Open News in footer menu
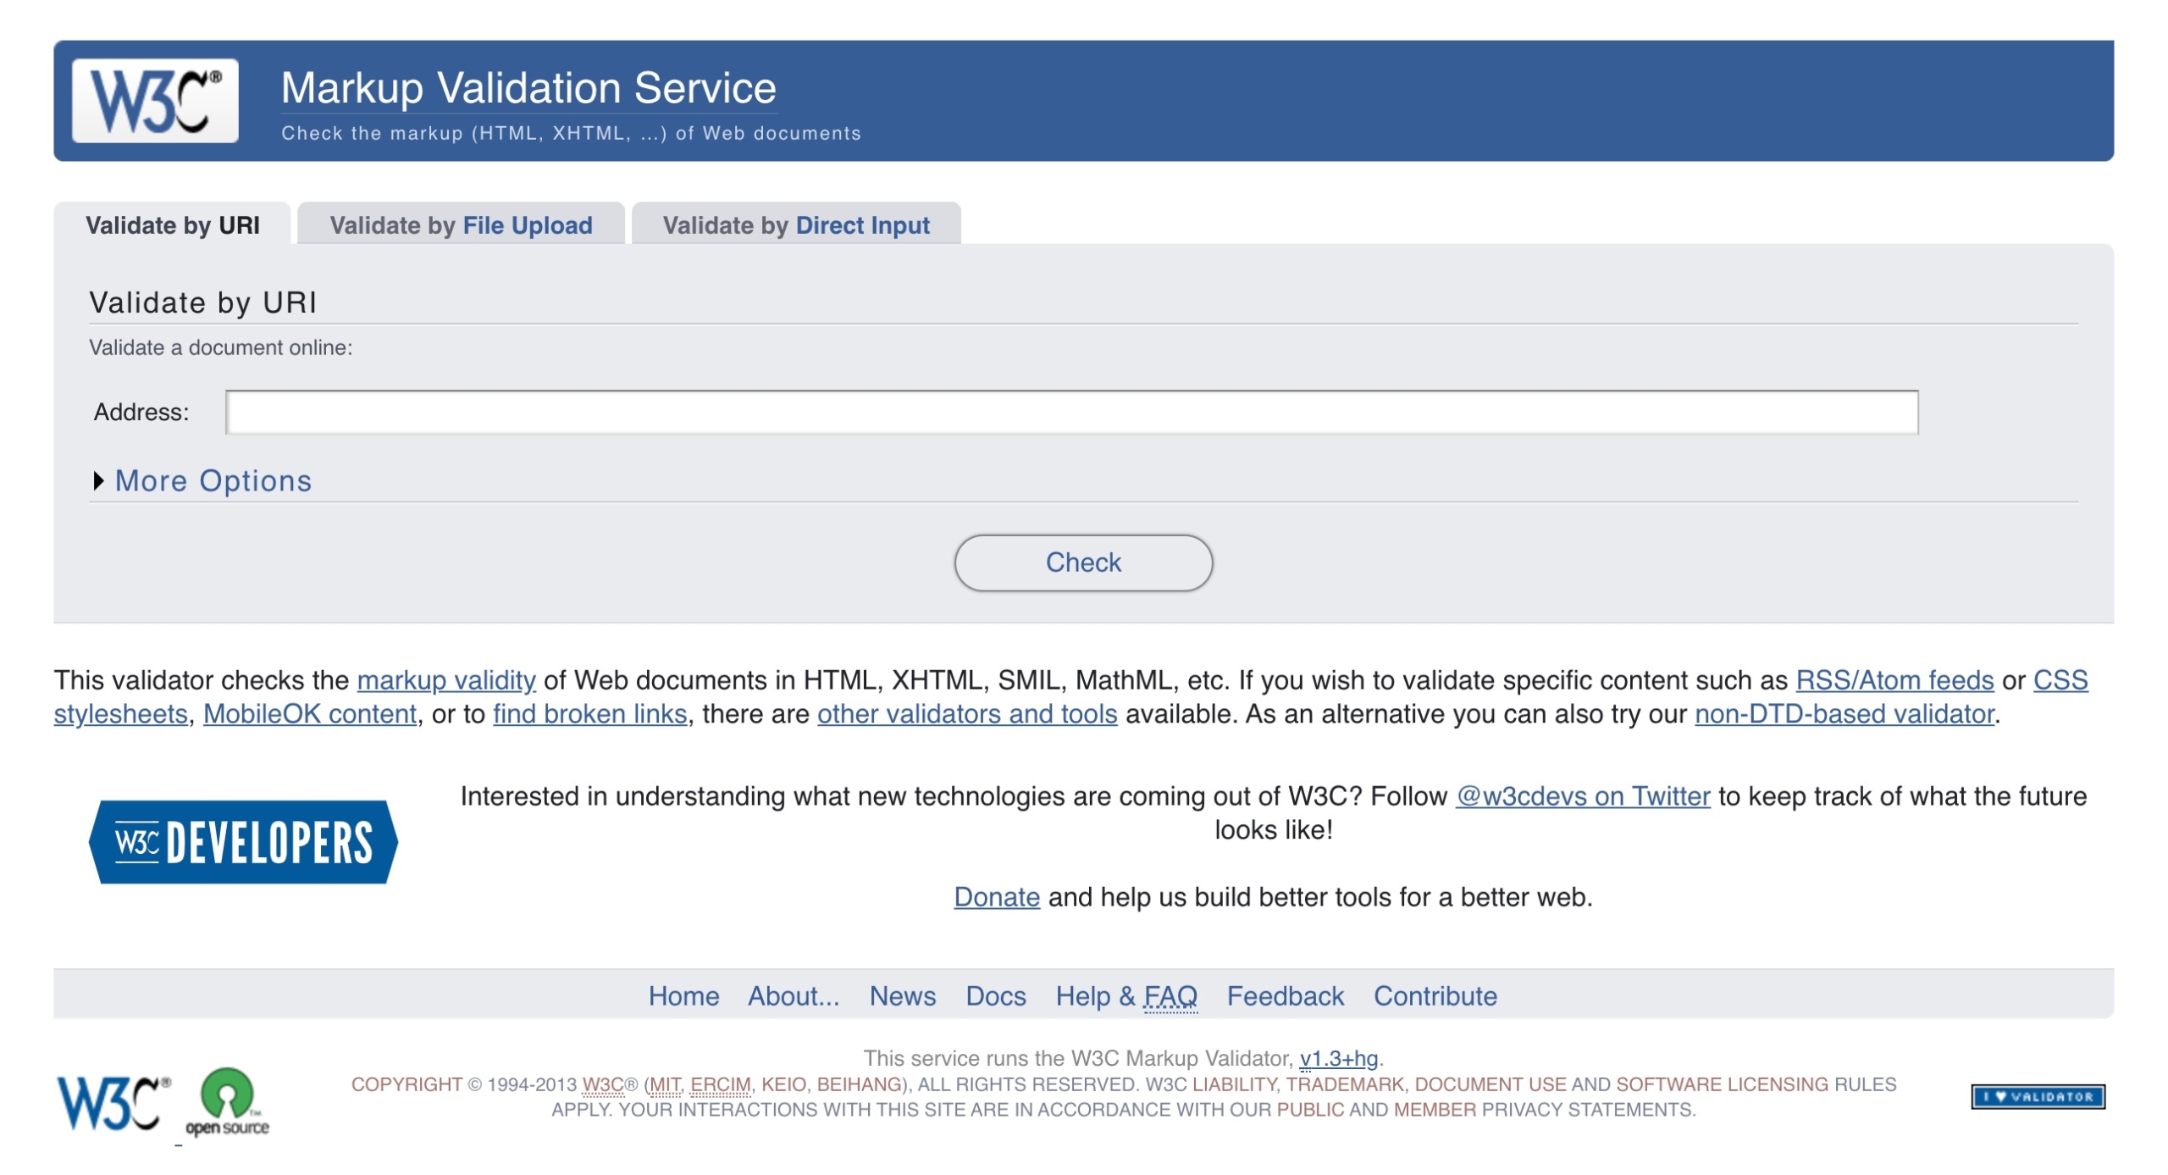The width and height of the screenshot is (2168, 1175). click(x=903, y=996)
